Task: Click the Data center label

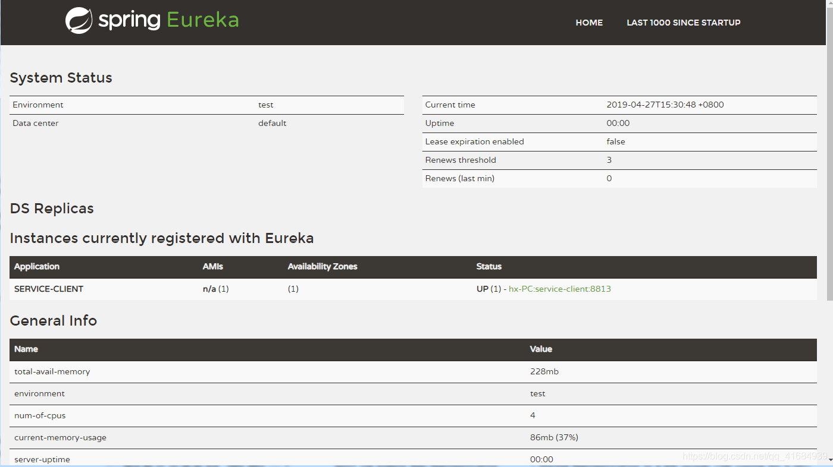Action: [36, 123]
